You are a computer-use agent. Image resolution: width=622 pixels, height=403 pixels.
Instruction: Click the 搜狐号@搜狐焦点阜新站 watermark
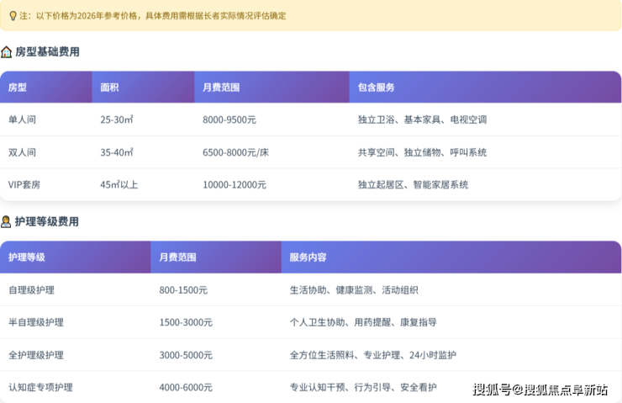540,389
